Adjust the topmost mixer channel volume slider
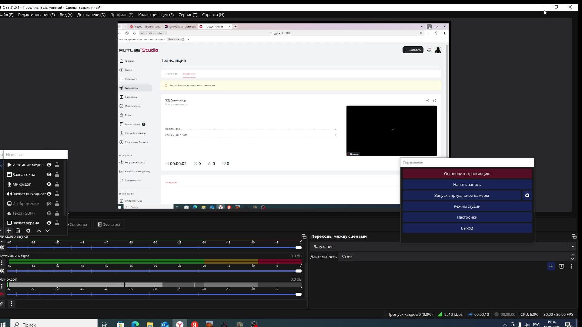This screenshot has width=582, height=327. pos(154,248)
